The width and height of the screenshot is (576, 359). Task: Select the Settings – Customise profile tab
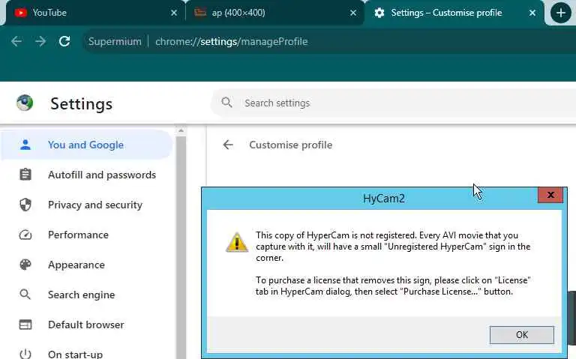coord(454,13)
